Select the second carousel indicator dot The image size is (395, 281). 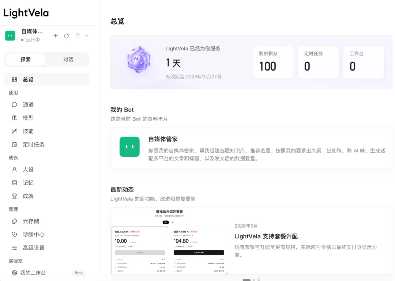(254, 280)
